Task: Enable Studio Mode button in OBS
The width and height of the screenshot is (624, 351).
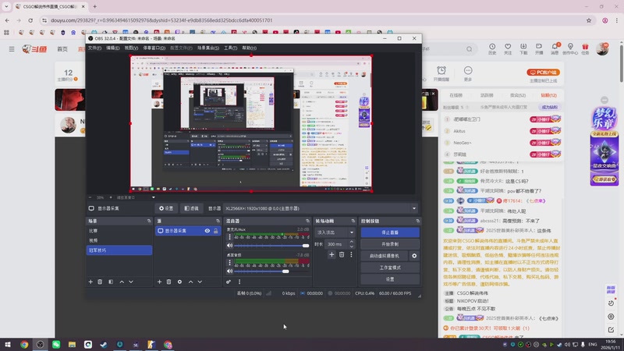Action: pos(390,268)
